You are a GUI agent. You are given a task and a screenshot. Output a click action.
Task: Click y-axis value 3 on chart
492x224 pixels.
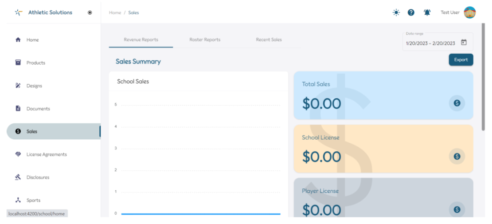coord(116,148)
